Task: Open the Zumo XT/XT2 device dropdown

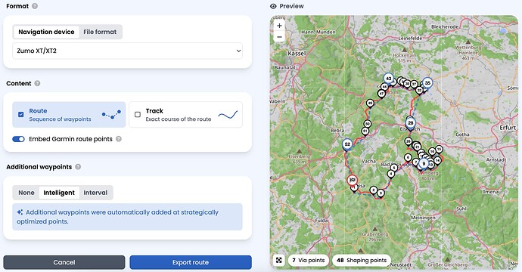Action: [128, 51]
